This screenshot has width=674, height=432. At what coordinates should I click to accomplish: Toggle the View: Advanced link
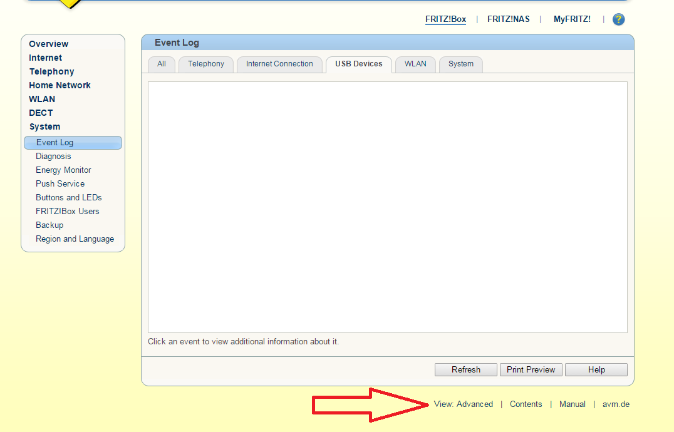pyautogui.click(x=464, y=404)
